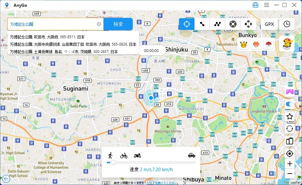Click the Imperial Palace map label
Viewport: 302px width, 185px height.
click(264, 111)
